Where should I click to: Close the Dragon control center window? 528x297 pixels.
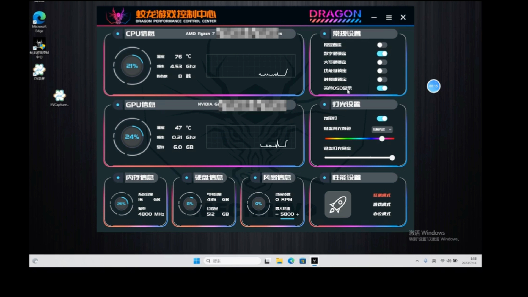coord(403,17)
